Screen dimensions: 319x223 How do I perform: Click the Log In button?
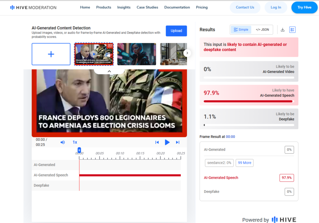[x=276, y=7]
